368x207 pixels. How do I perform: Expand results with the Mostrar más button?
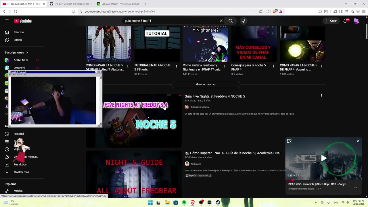tap(206, 85)
